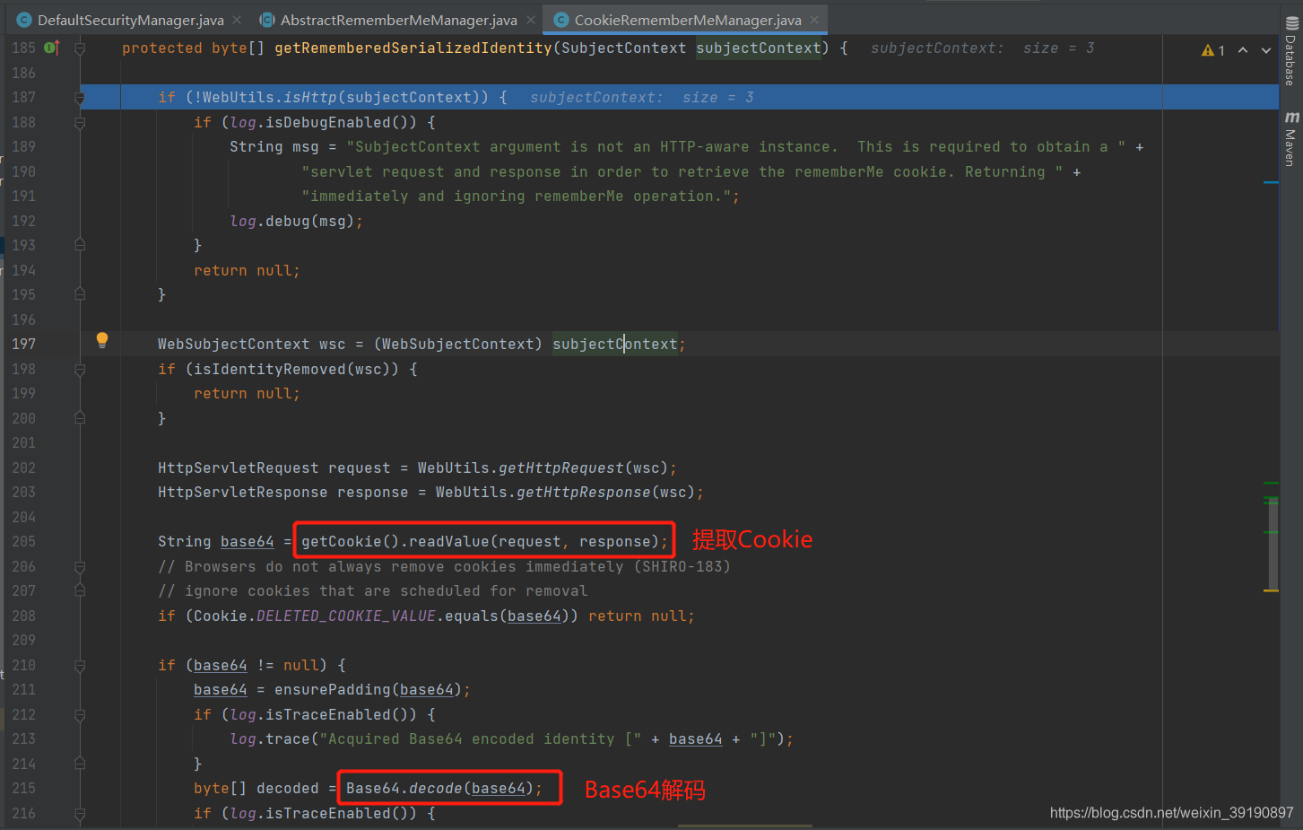
Task: Close the CookieRememberMeManager.java tab
Action: tap(814, 20)
